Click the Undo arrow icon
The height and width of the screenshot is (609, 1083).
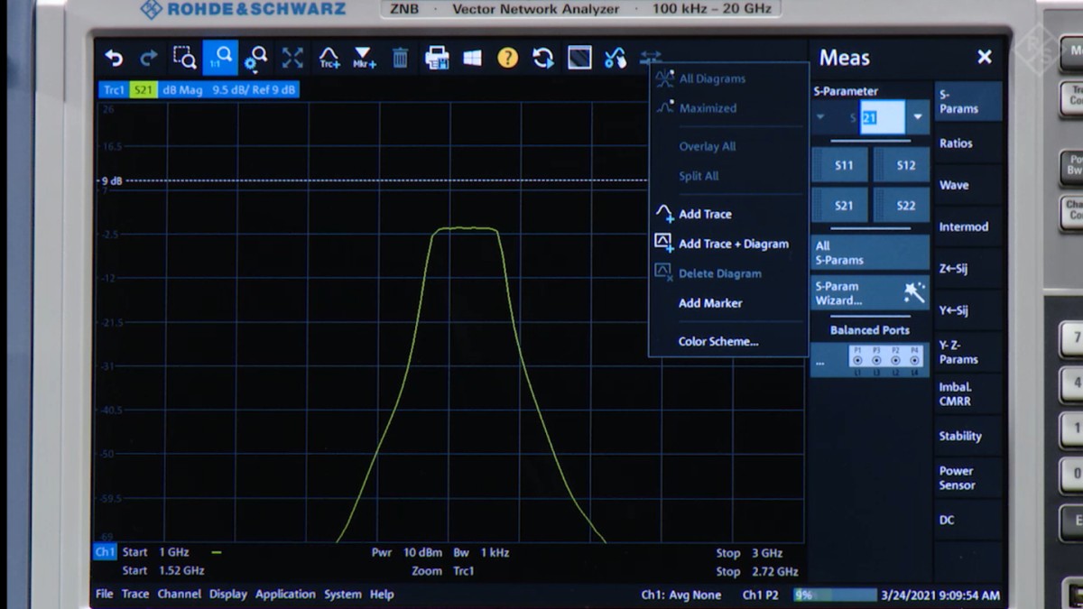pyautogui.click(x=113, y=57)
